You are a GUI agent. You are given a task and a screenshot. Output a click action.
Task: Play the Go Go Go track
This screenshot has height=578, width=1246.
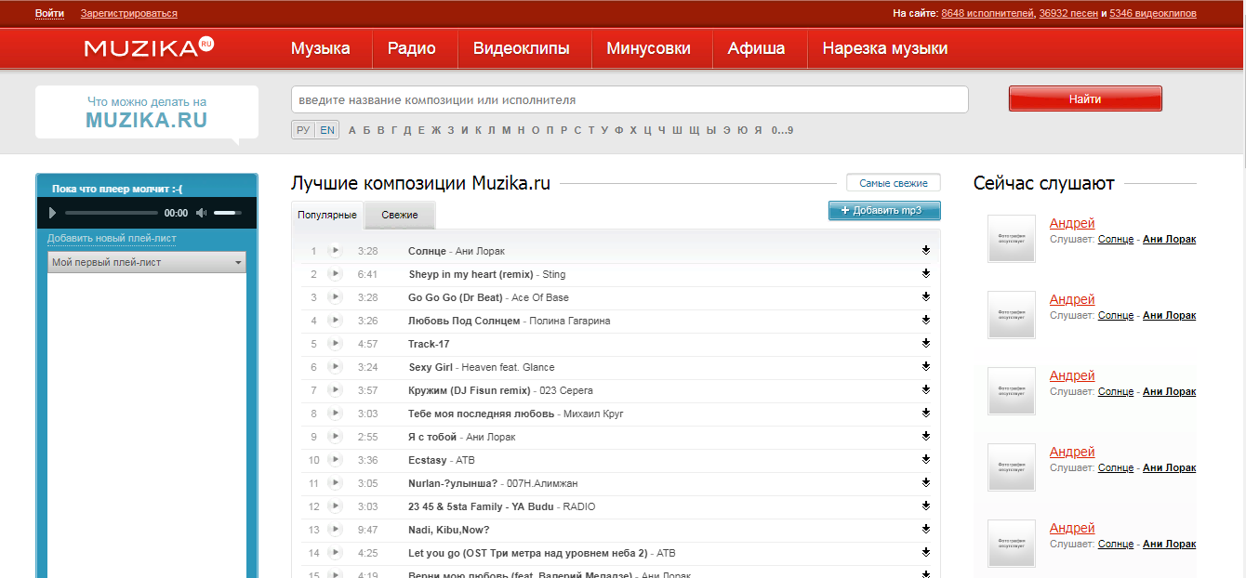(x=336, y=297)
